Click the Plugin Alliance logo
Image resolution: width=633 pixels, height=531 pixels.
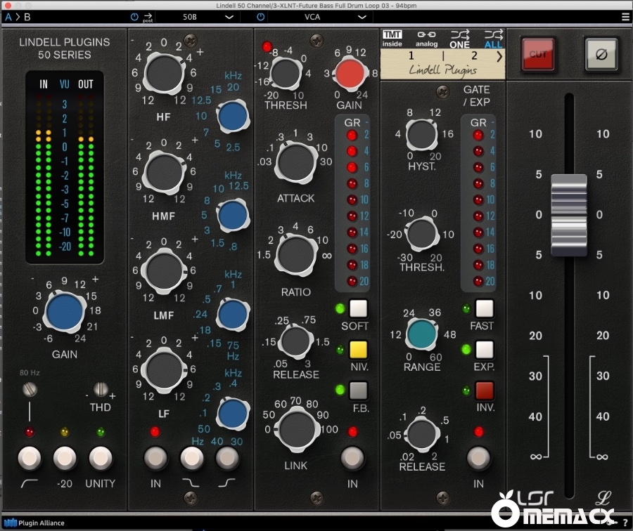(34, 523)
